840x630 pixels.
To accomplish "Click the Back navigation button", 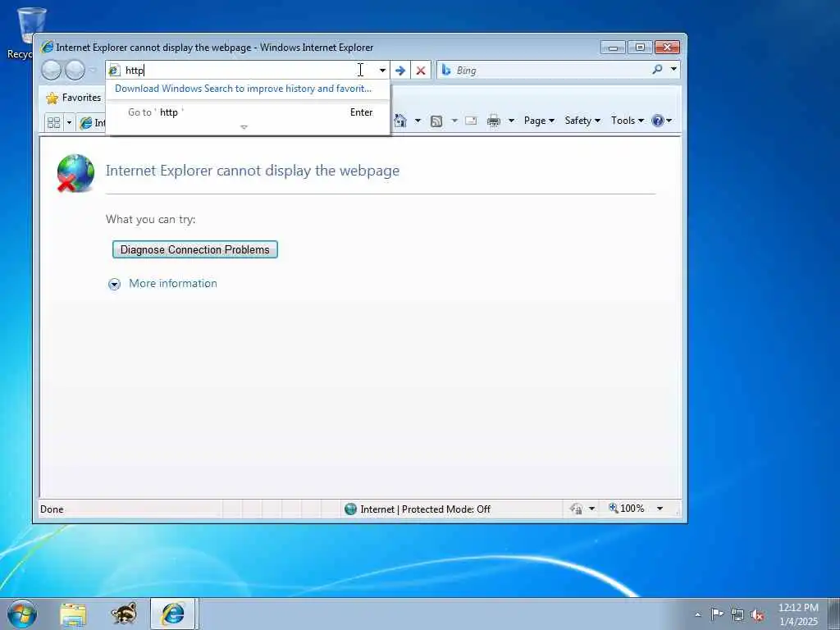I will pyautogui.click(x=52, y=71).
